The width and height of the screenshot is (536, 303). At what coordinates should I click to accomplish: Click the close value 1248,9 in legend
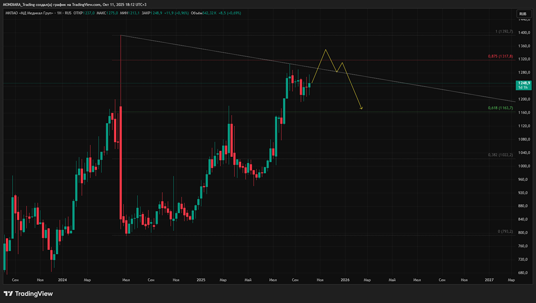157,13
